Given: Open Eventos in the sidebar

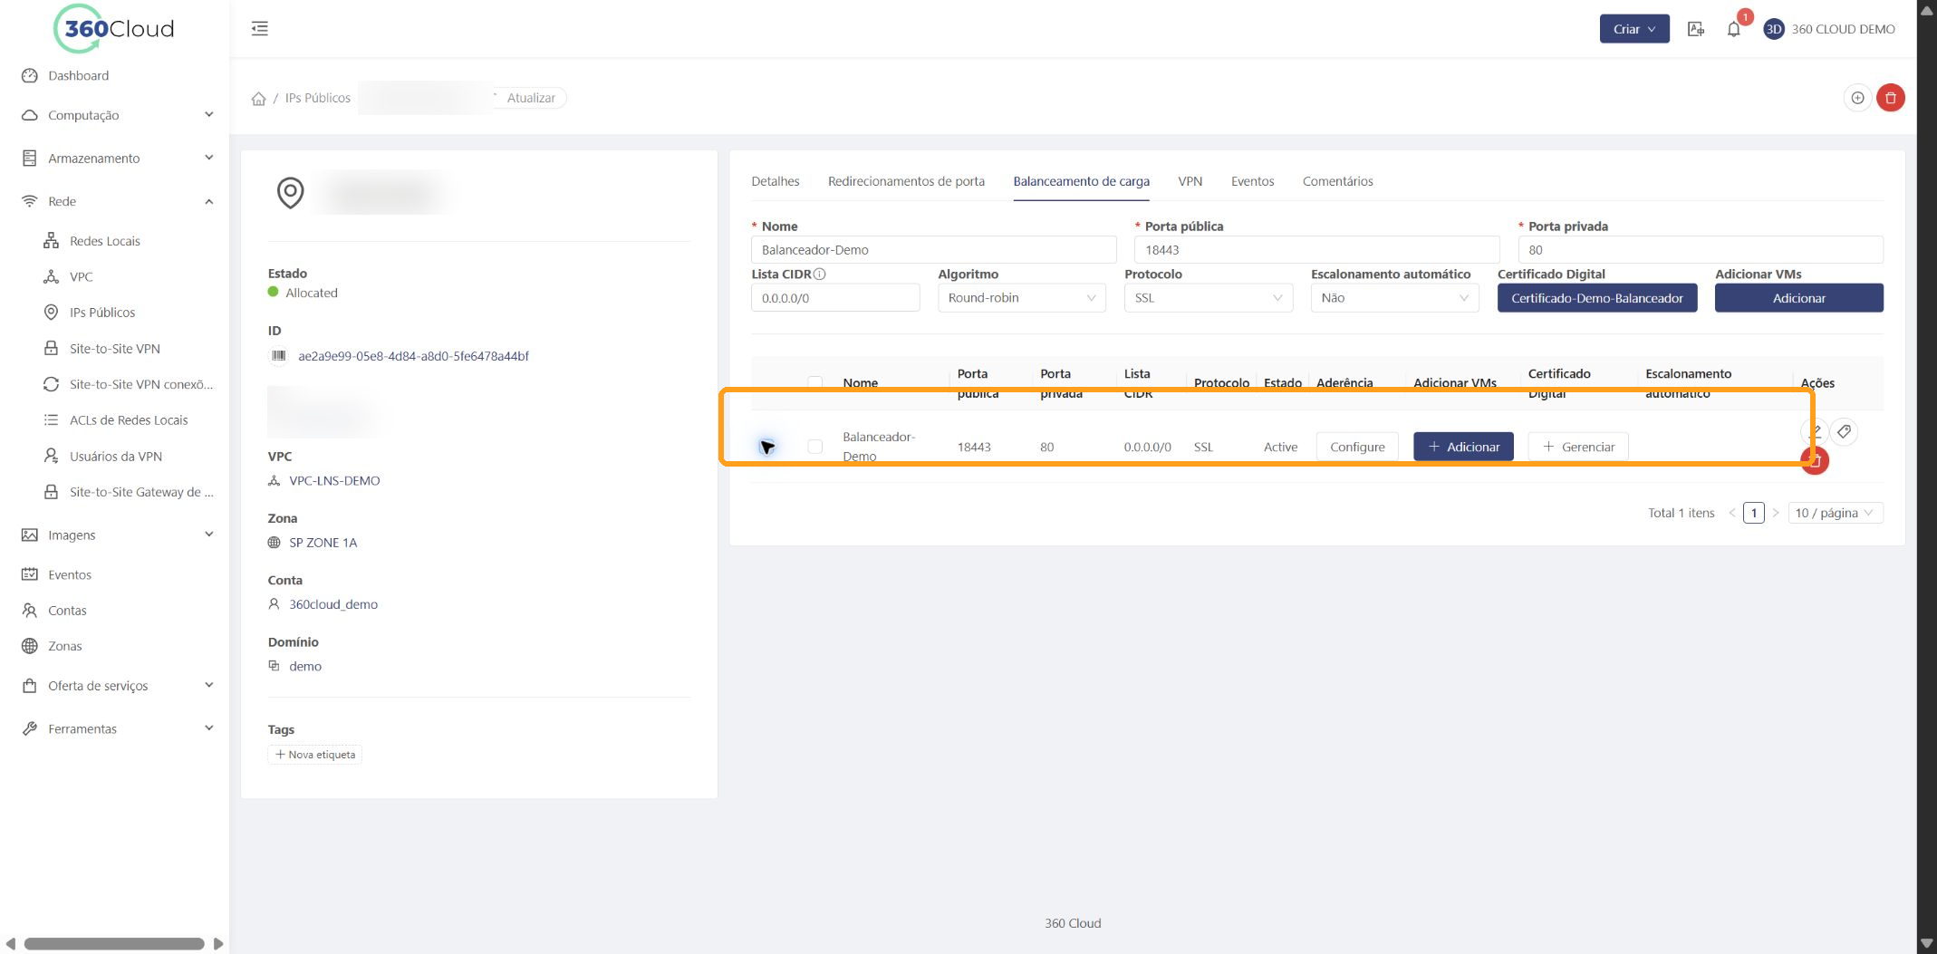Looking at the screenshot, I should (x=70, y=574).
